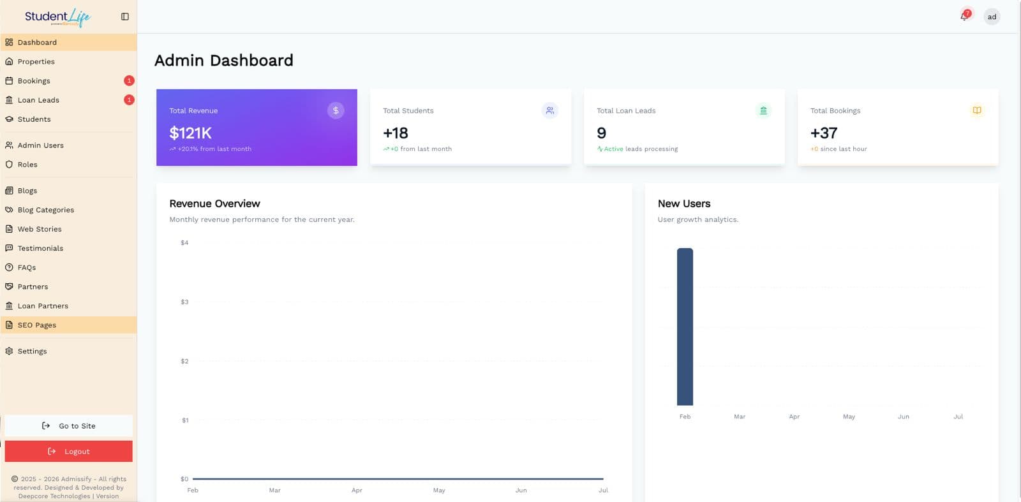Click the Blog Categories tags icon
This screenshot has height=502, width=1021.
tap(9, 209)
